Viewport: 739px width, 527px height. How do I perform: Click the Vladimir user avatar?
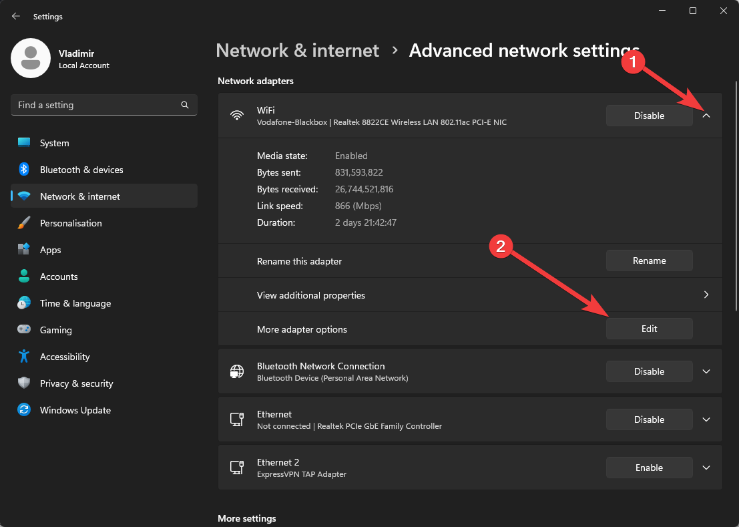point(31,58)
